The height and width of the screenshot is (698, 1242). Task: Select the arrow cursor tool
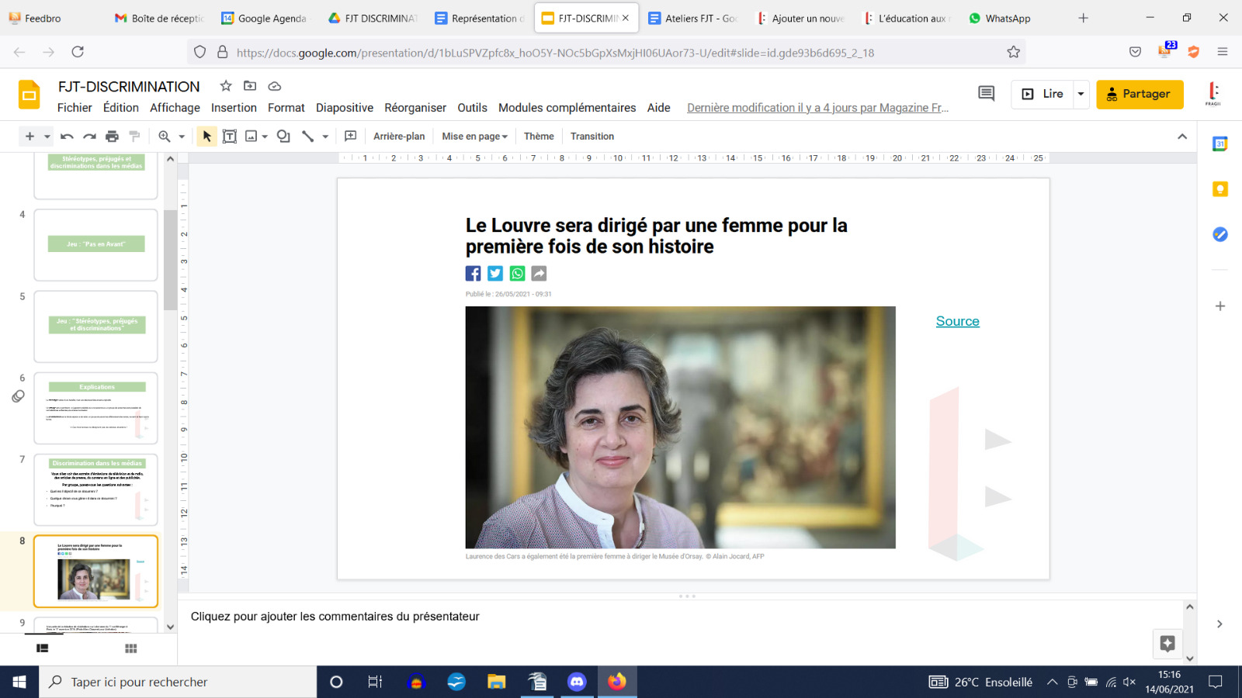tap(206, 136)
